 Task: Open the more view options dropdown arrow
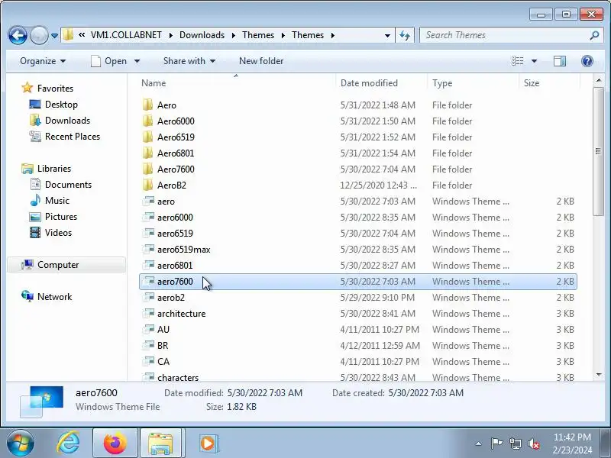coord(534,61)
